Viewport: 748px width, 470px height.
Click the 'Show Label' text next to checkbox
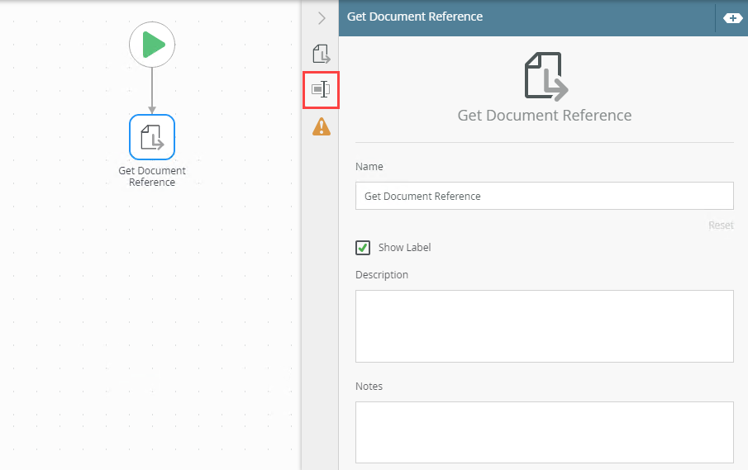tap(404, 248)
